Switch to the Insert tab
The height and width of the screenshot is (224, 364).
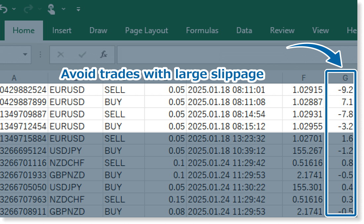[x=62, y=30]
